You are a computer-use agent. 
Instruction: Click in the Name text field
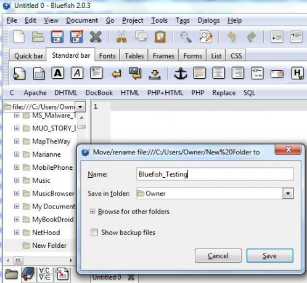(x=215, y=174)
